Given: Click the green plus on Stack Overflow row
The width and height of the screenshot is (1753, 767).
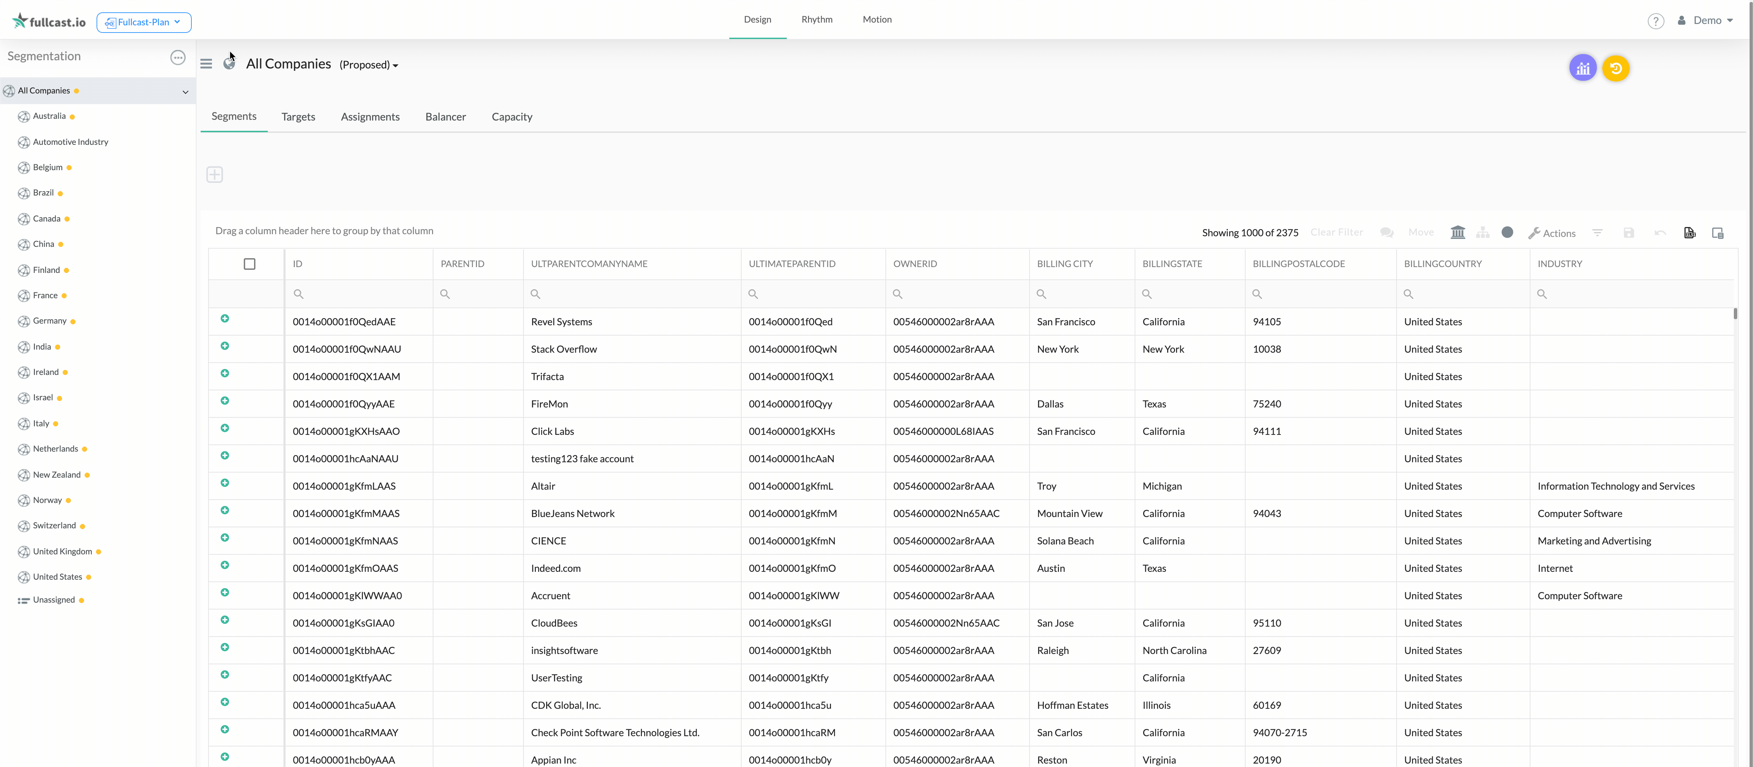Looking at the screenshot, I should click(225, 346).
